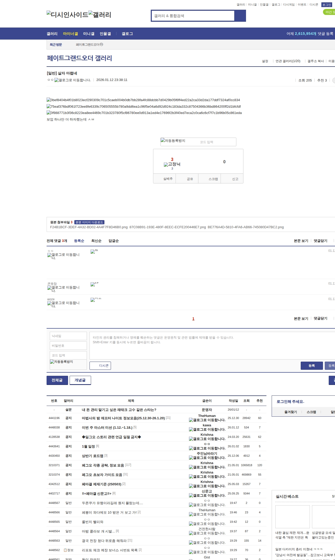
Task: Click the DCInside logo image
Action: 67,14
